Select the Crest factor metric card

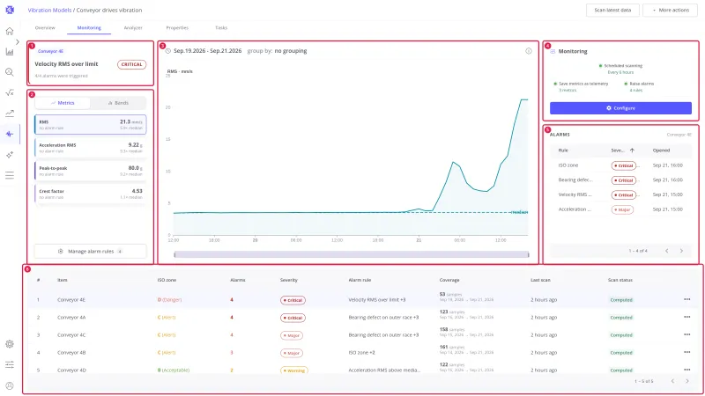pos(91,194)
